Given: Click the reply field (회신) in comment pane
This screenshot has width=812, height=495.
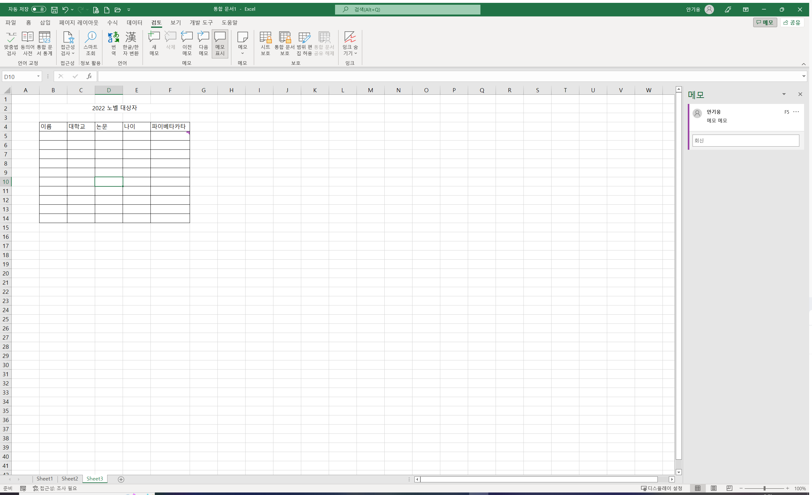Looking at the screenshot, I should point(745,141).
